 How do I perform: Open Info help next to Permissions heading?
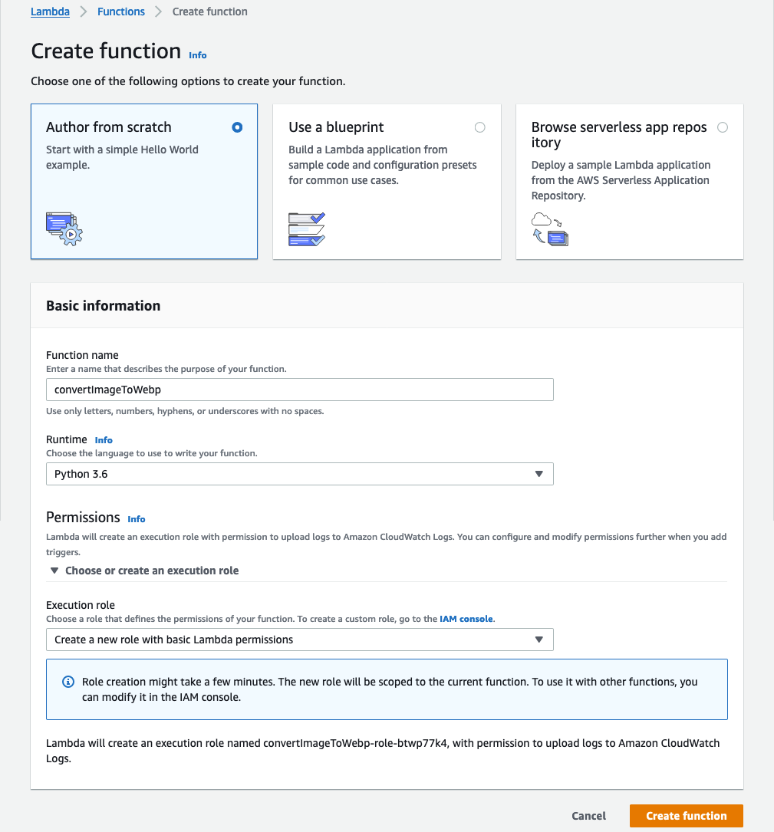[x=136, y=519]
